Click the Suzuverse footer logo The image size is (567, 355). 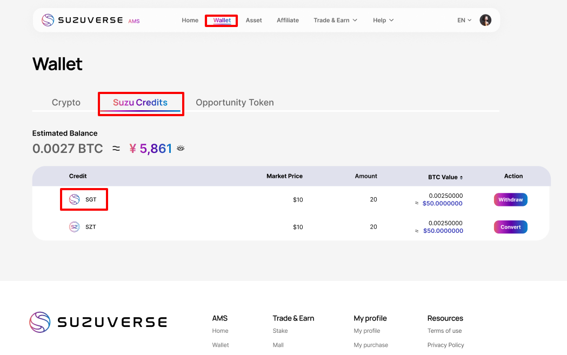[x=98, y=322]
